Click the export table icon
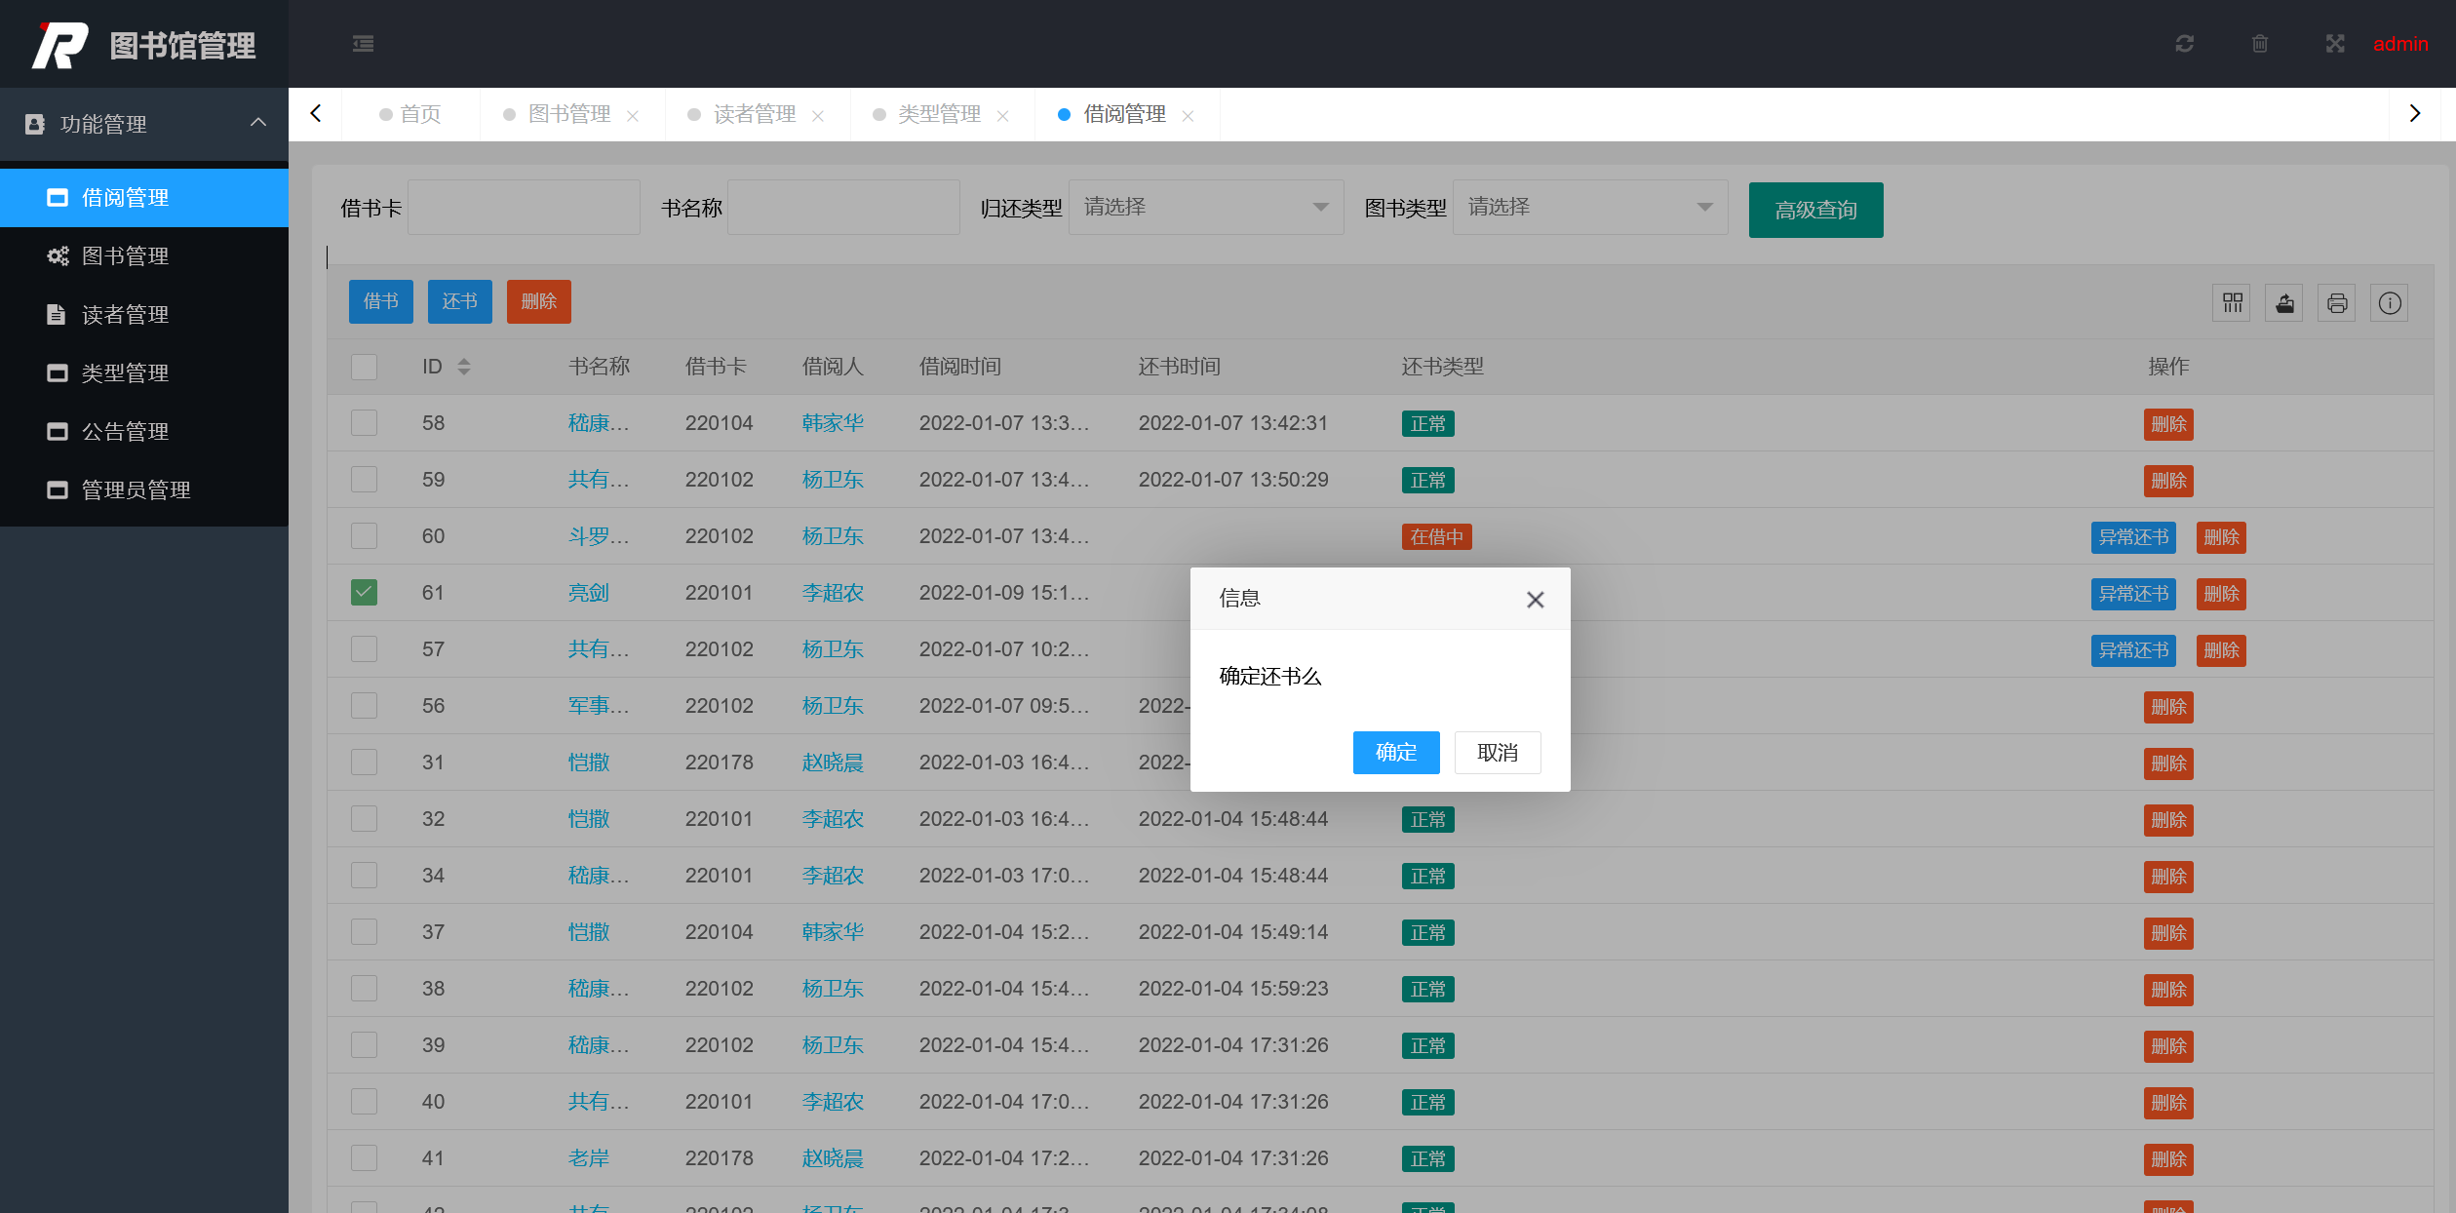 2284,303
